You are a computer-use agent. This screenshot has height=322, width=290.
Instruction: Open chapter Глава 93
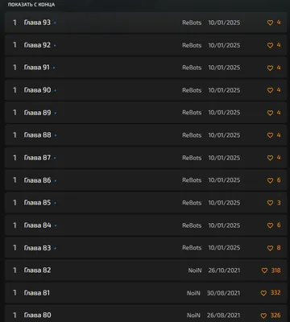[37, 23]
